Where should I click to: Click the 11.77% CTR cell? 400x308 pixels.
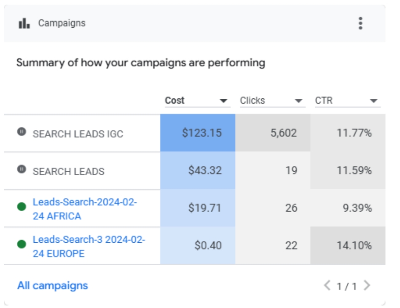point(348,133)
